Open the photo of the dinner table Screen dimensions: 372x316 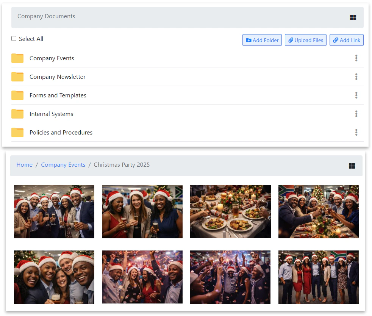(230, 211)
